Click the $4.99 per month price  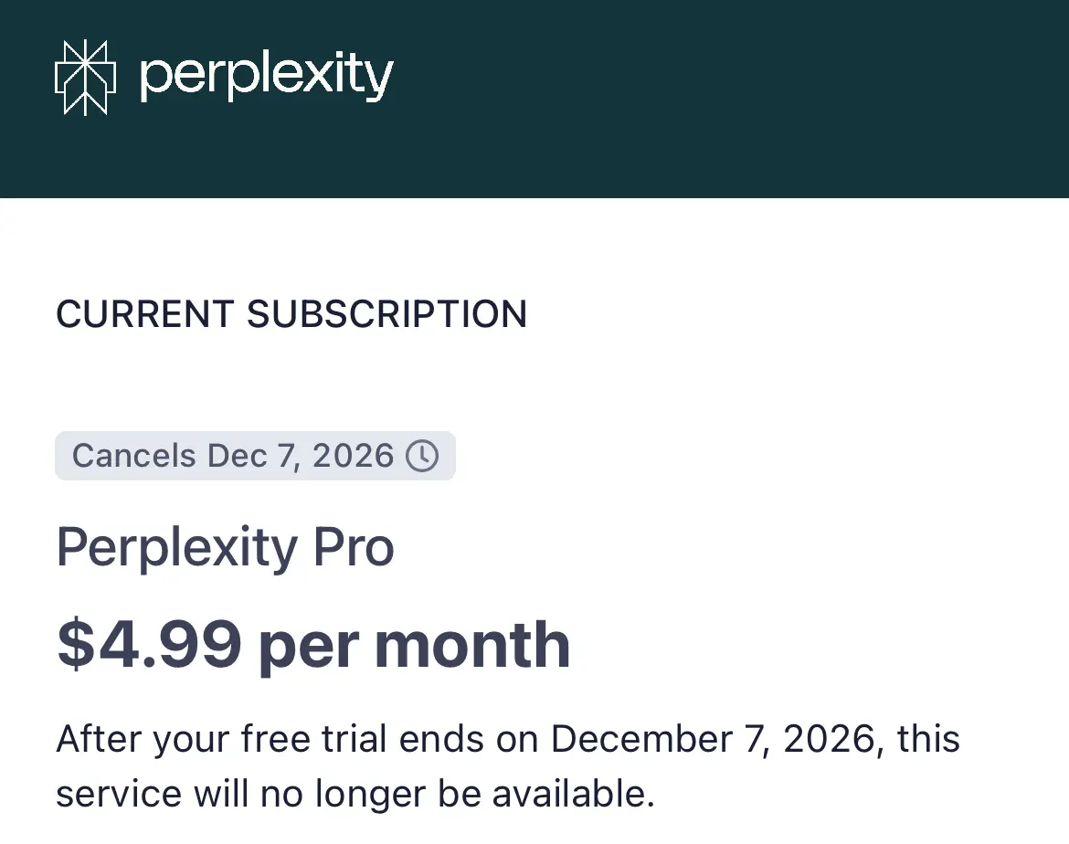(313, 644)
